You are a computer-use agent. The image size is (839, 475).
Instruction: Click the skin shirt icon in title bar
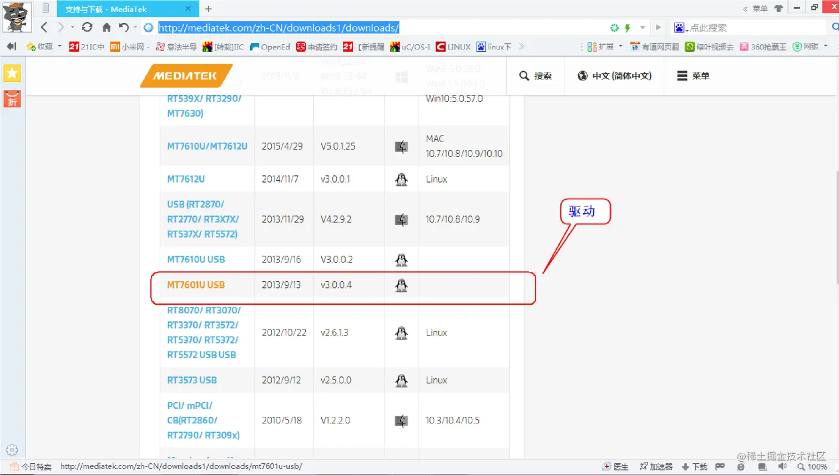click(x=779, y=8)
